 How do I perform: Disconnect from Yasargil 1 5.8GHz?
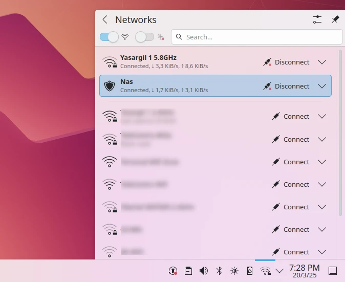click(287, 62)
